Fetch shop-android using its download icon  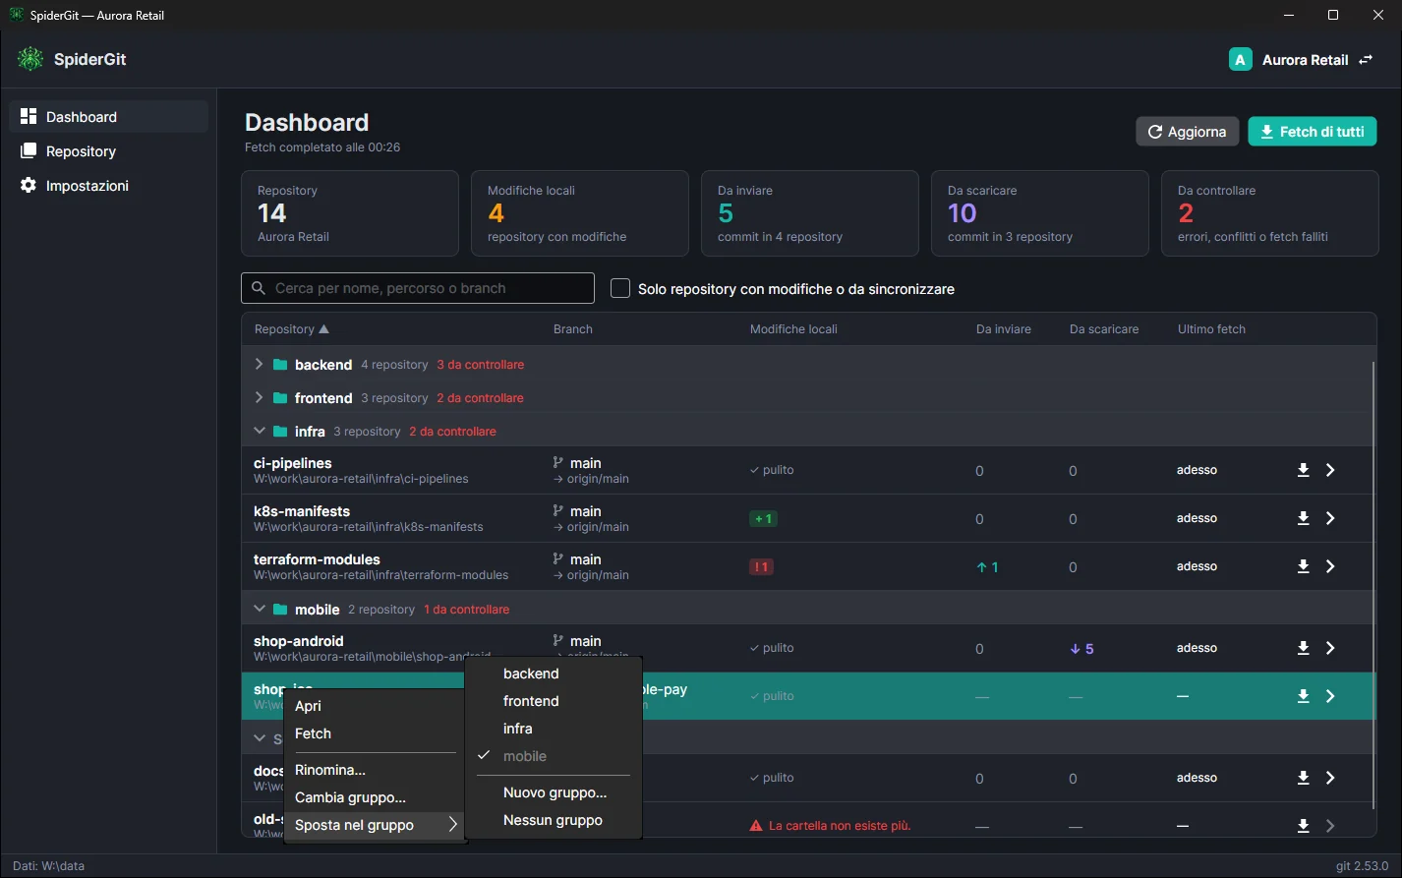point(1303,648)
